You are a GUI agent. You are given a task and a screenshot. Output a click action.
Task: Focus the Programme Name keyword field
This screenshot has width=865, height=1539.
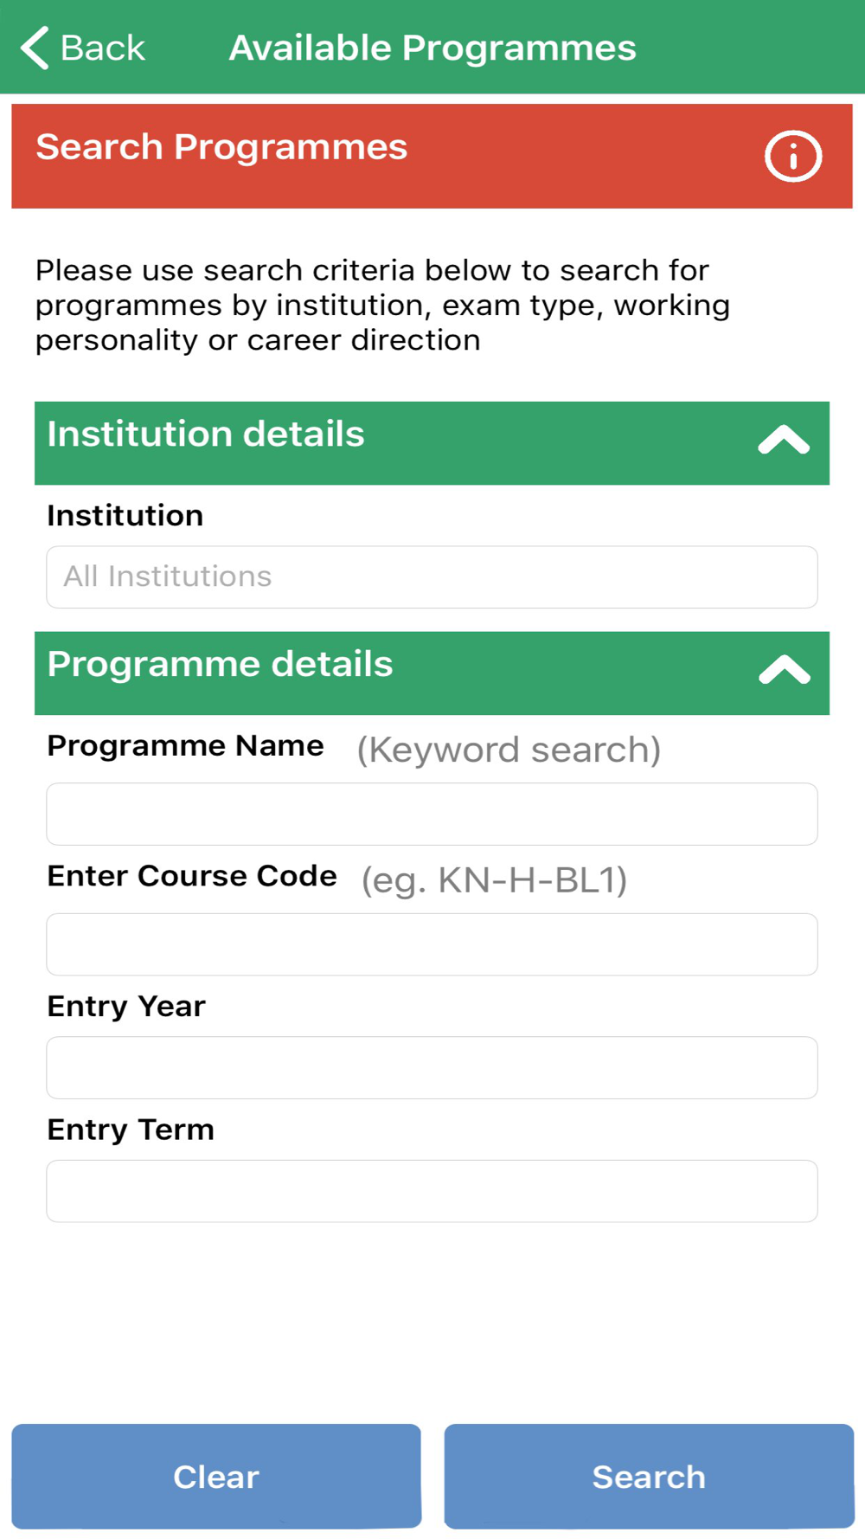432,815
